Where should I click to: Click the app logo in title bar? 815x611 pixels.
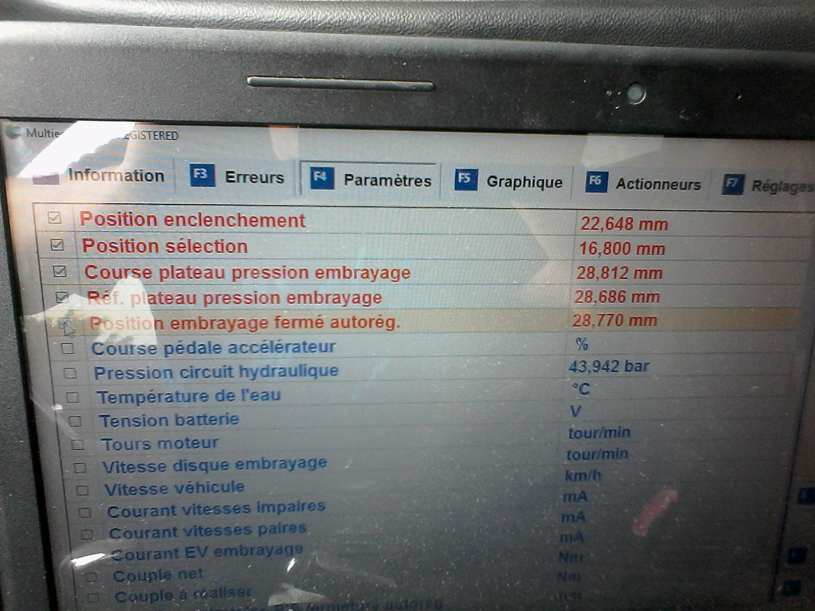[13, 132]
